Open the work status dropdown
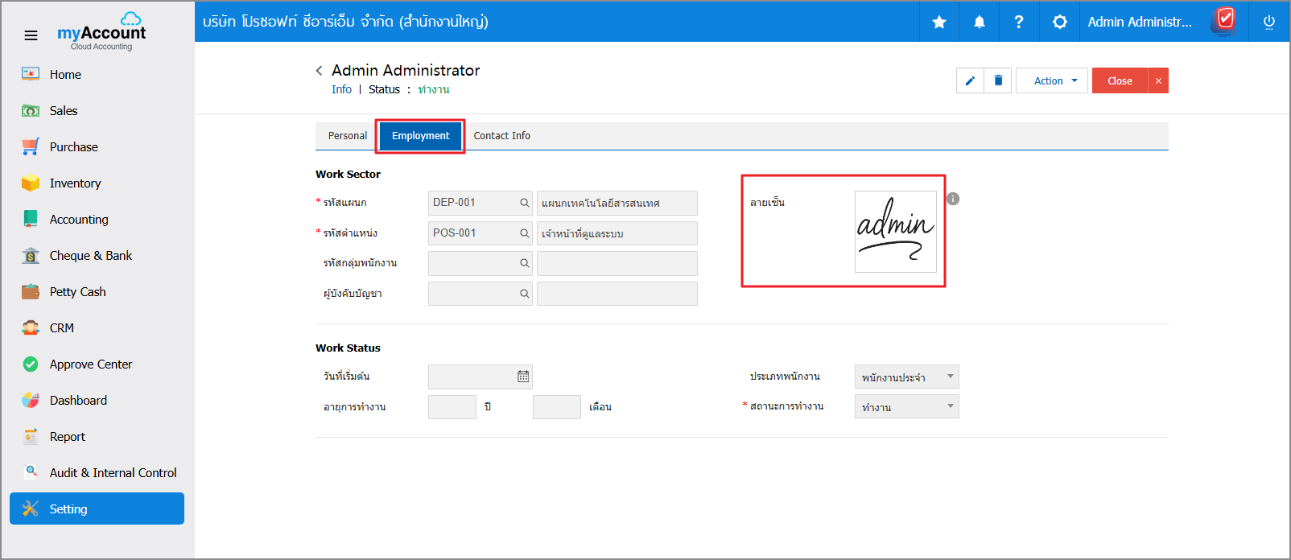This screenshot has width=1291, height=560. (x=906, y=407)
